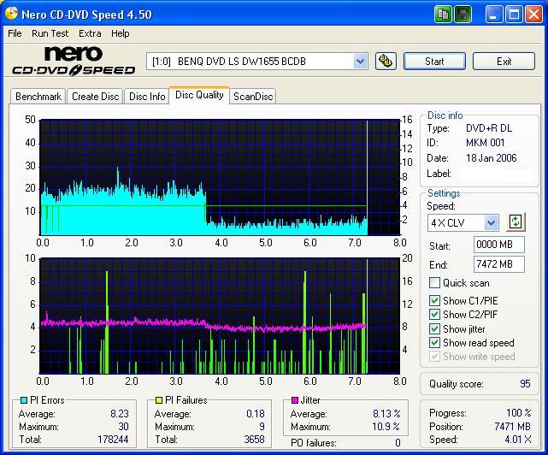The height and width of the screenshot is (455, 548).
Task: Open drive options via the yellow settings icon
Action: (x=385, y=61)
